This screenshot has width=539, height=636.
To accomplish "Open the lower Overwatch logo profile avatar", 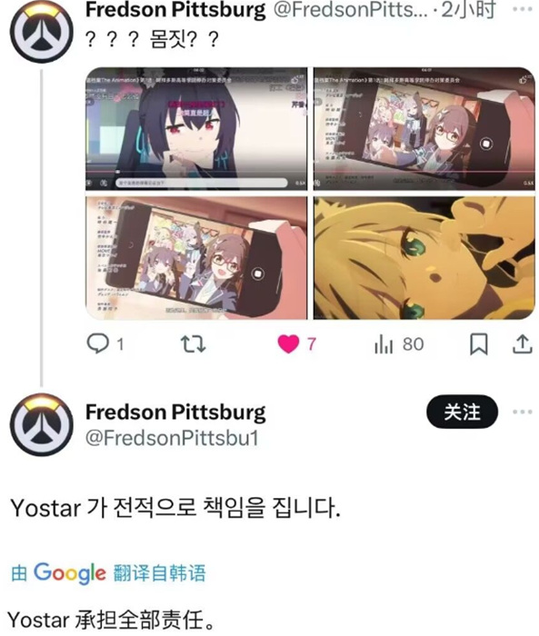I will coord(42,424).
